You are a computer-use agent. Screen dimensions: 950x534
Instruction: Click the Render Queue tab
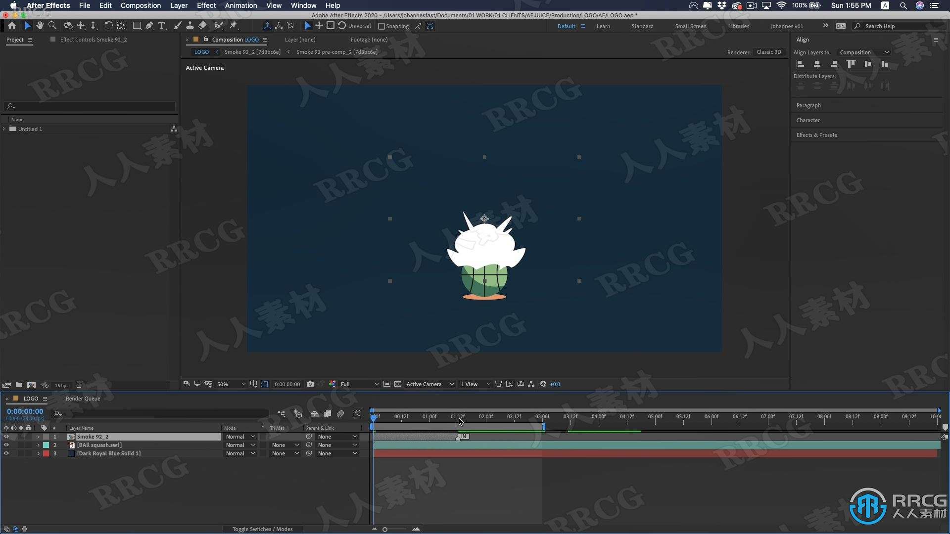click(x=83, y=399)
